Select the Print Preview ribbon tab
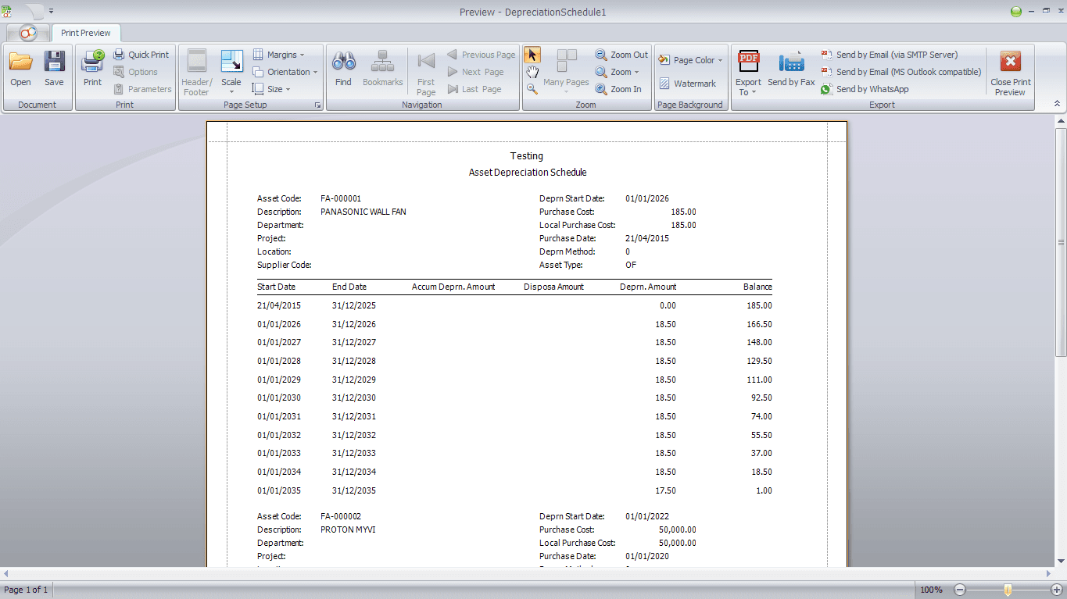1067x599 pixels. tap(87, 33)
